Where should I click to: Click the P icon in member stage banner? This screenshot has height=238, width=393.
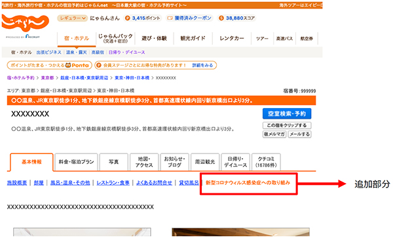click(x=99, y=66)
